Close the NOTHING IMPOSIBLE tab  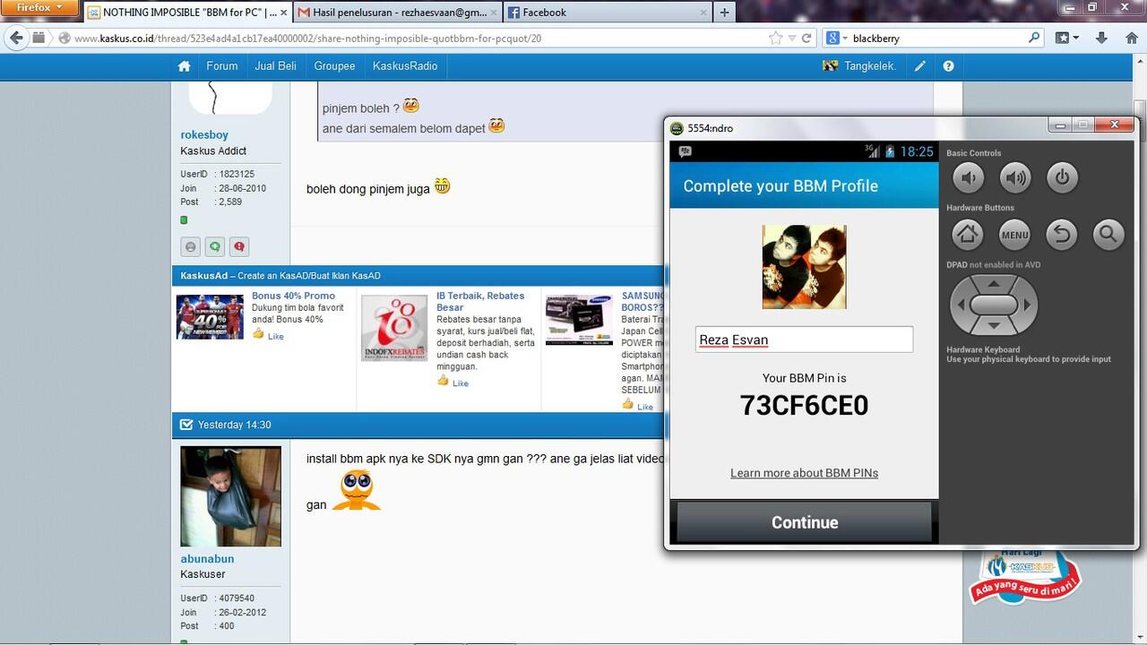pos(283,13)
